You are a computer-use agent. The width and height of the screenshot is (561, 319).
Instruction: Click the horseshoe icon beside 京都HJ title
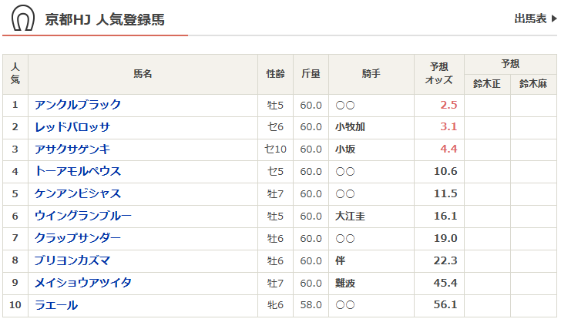point(23,18)
